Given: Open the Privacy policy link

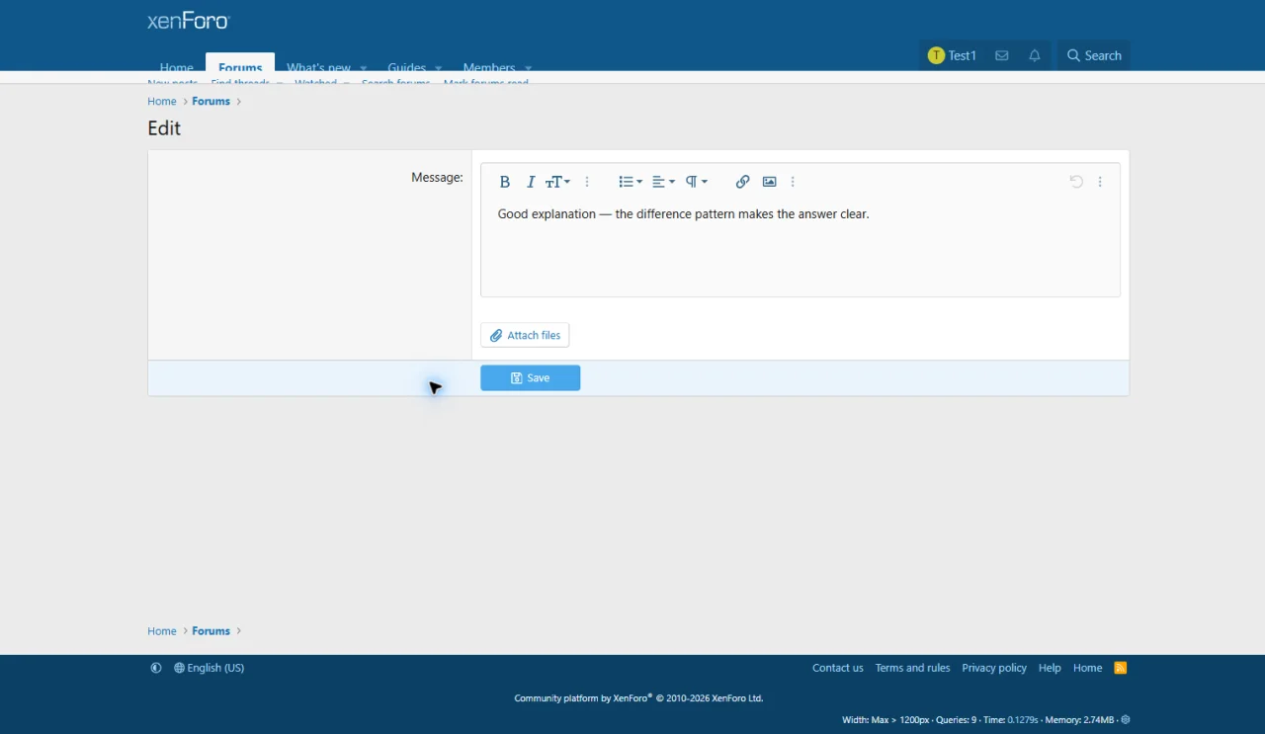Looking at the screenshot, I should coord(994,668).
